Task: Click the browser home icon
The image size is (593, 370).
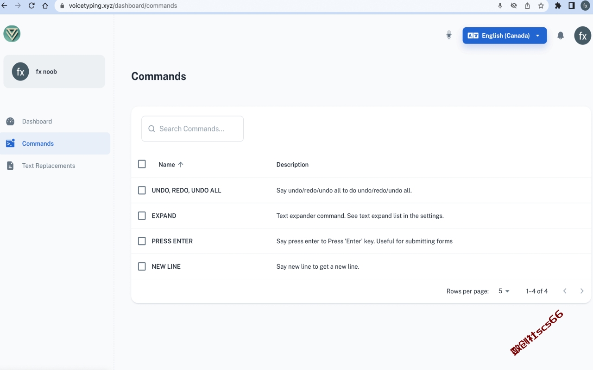Action: click(x=45, y=6)
